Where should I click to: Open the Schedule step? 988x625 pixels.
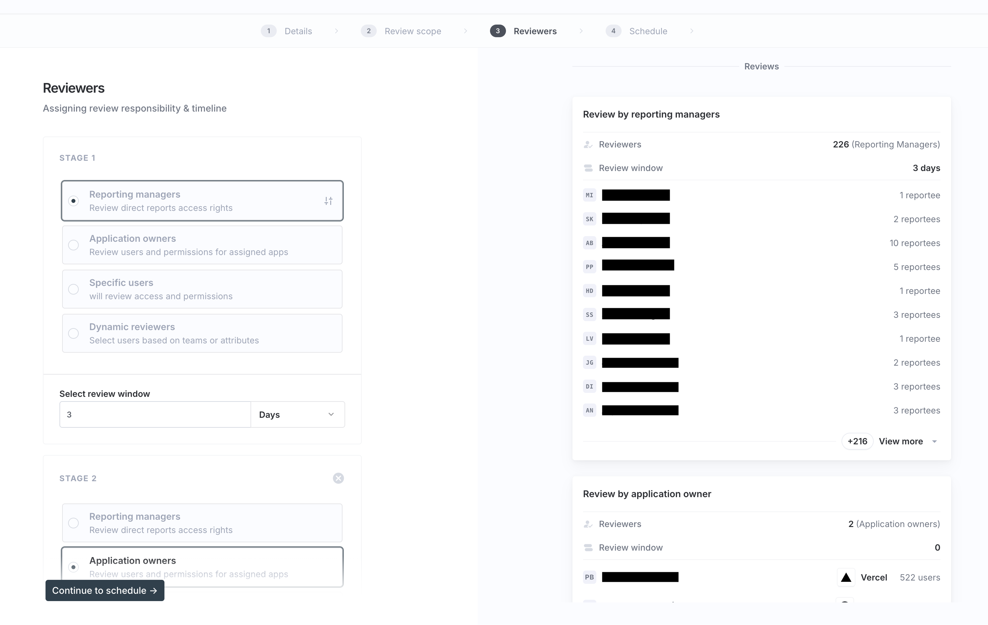click(648, 31)
